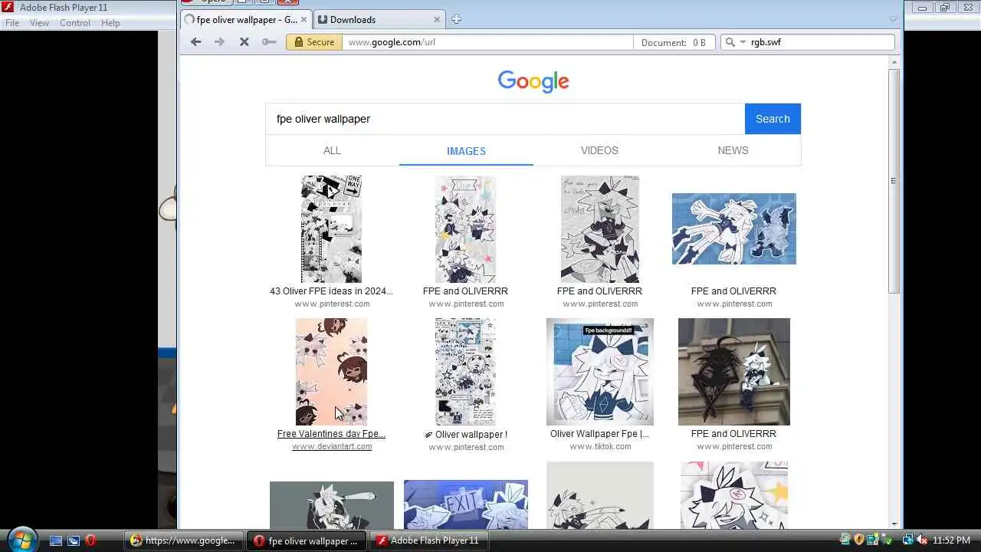Image resolution: width=981 pixels, height=552 pixels.
Task: Click the magnifier icon in the search box
Action: click(730, 42)
